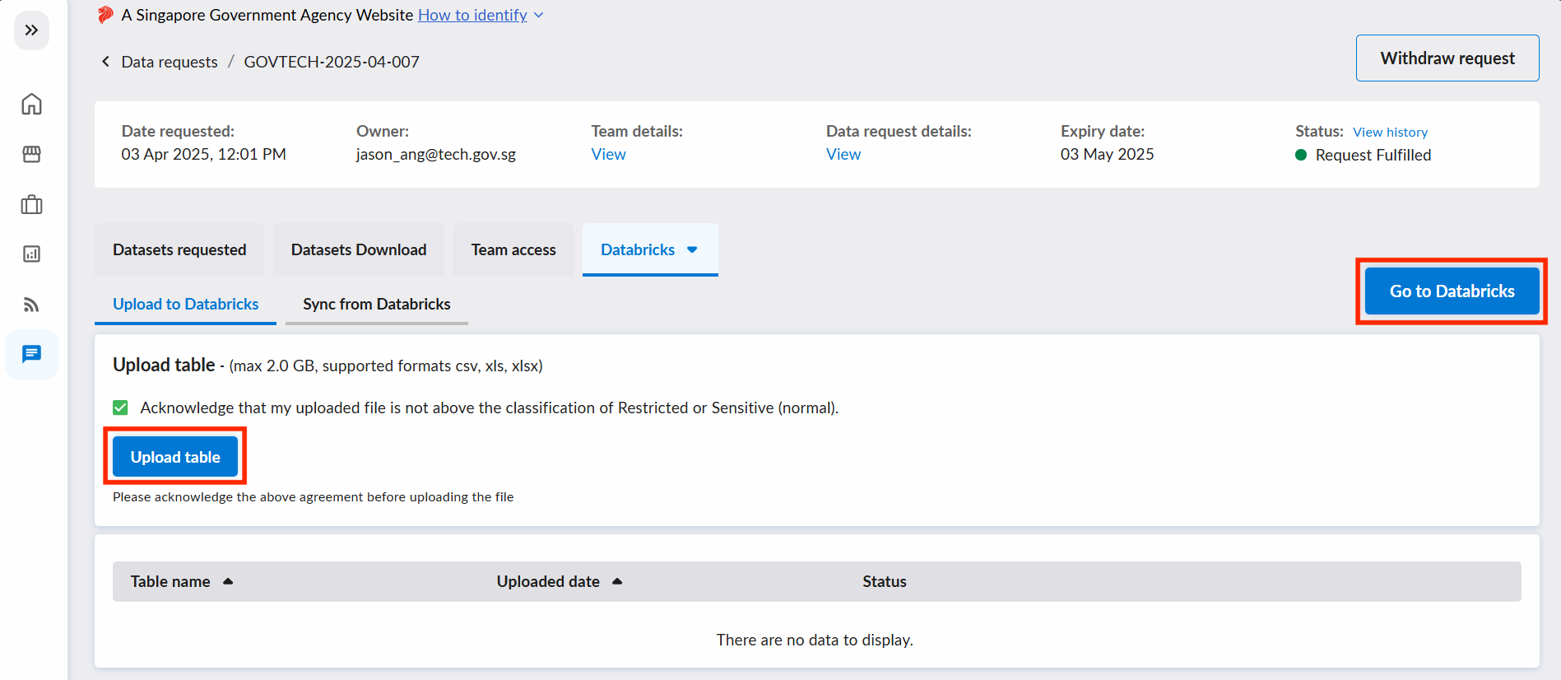The image size is (1561, 680).
Task: Open the Team access tab
Action: click(x=513, y=249)
